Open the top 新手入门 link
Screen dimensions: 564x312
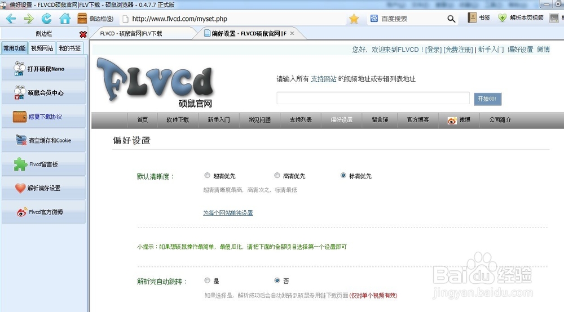[491, 50]
